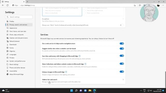Open Shopping in Microsoft Edge help icon
This screenshot has width=166, height=93.
[80, 56]
